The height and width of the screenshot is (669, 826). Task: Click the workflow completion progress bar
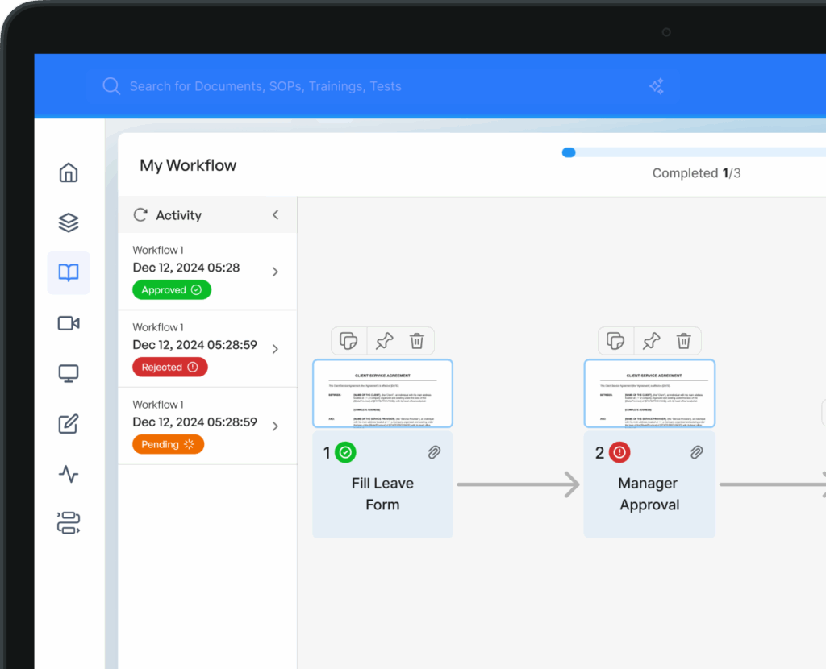coord(694,152)
